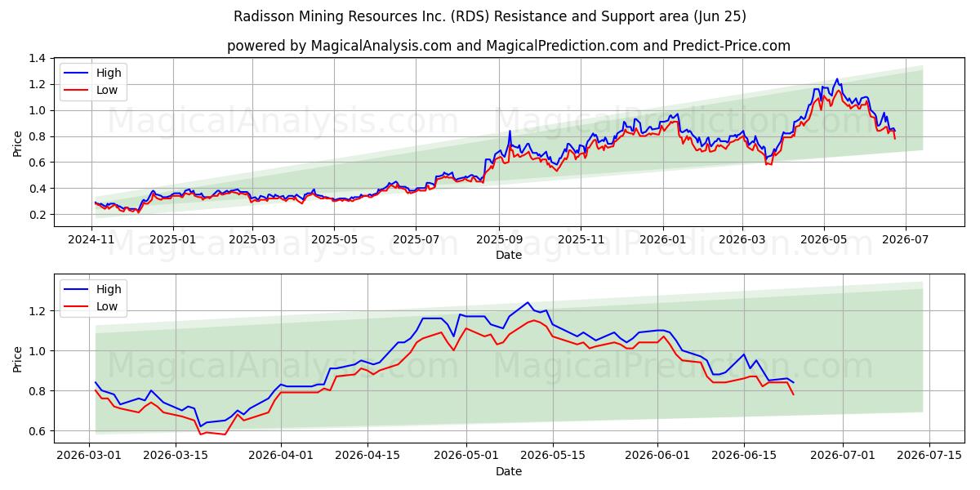Click the 'Date' axis label under bottom chart
Viewport: 980px width, 490px height.
pos(509,471)
